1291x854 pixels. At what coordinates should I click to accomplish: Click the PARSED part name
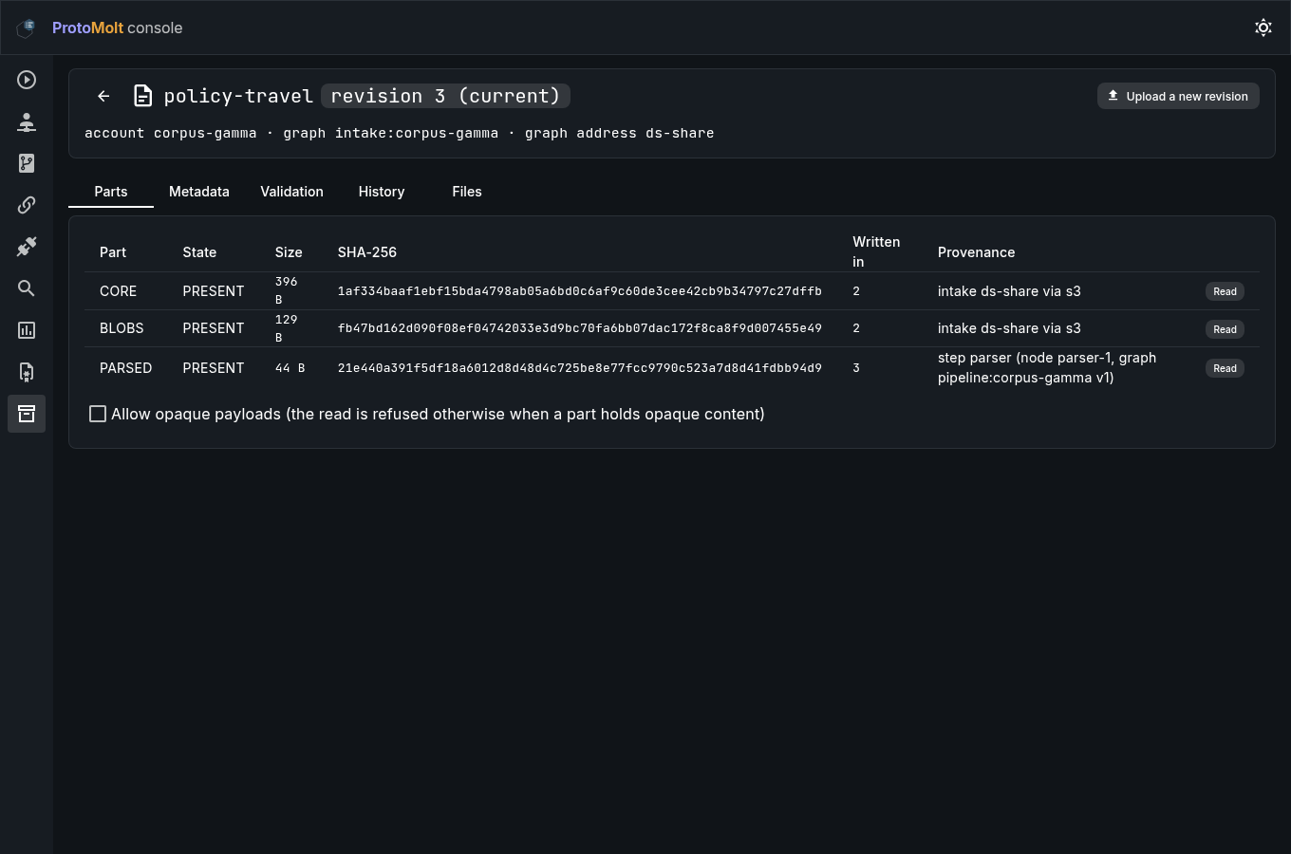coord(126,368)
